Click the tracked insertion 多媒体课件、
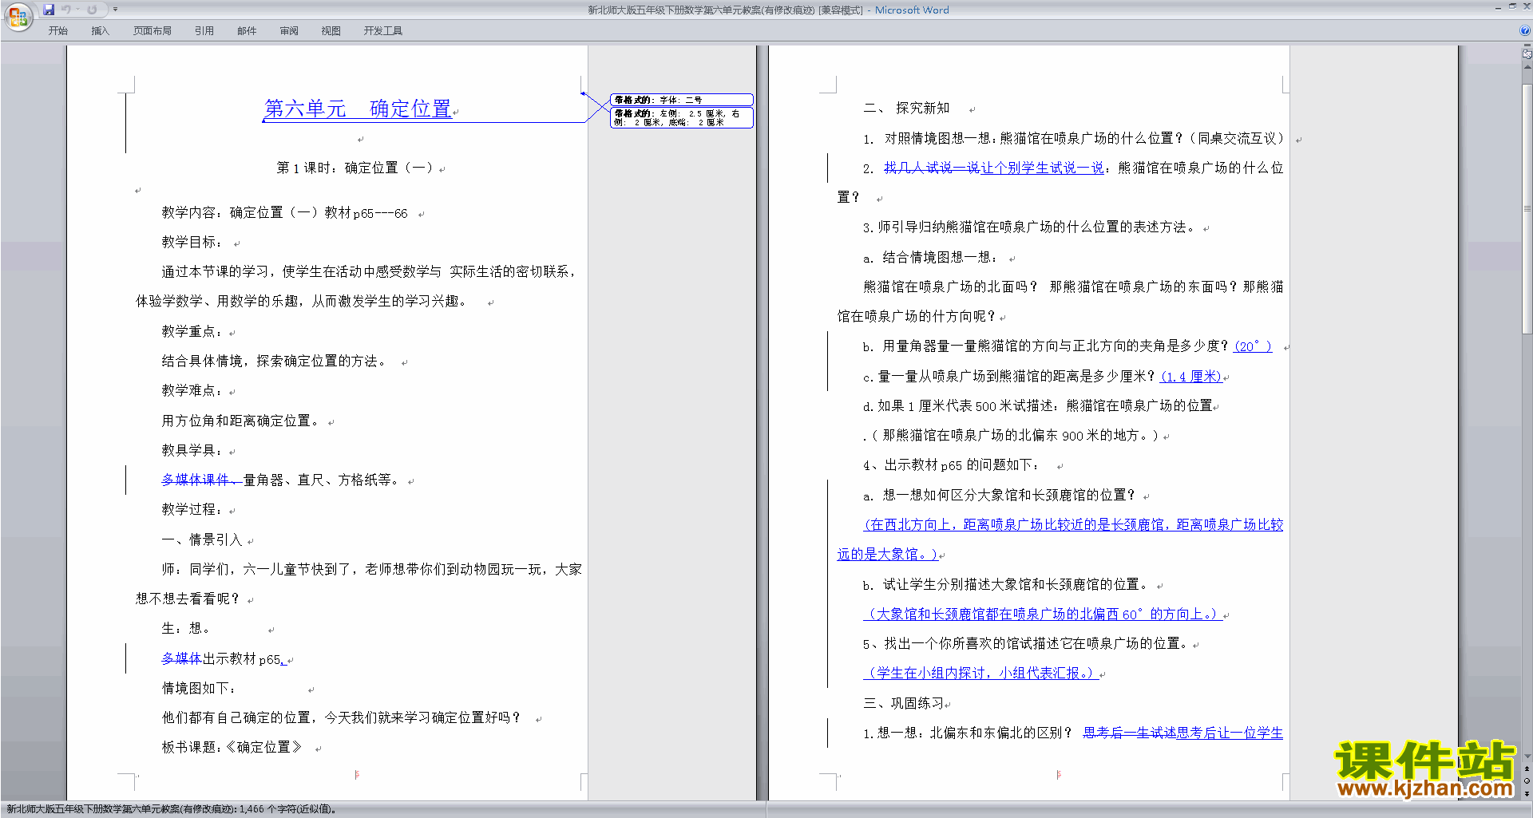 tap(202, 480)
